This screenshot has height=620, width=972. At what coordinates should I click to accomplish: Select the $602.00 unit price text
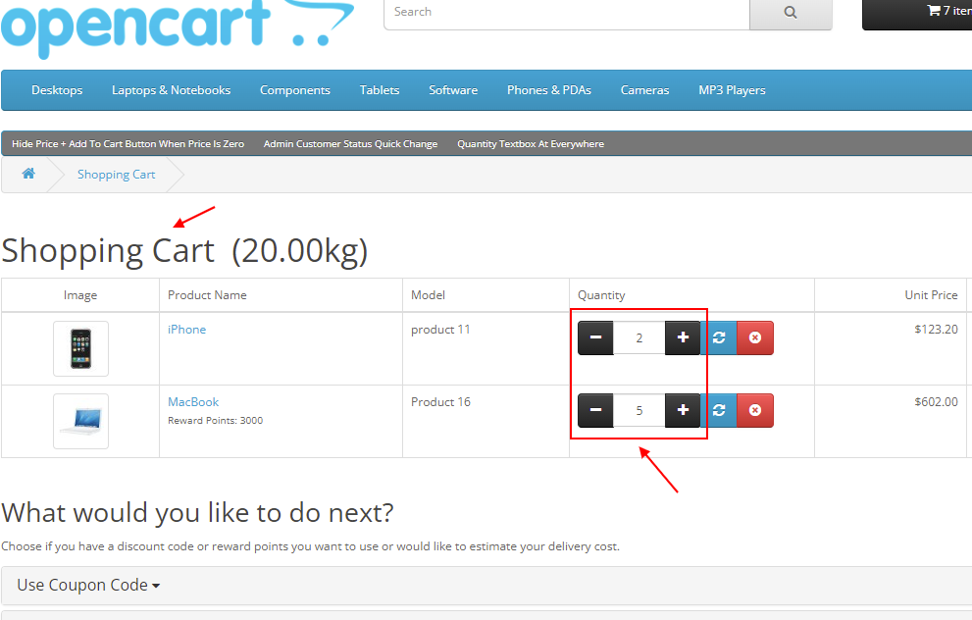(936, 402)
